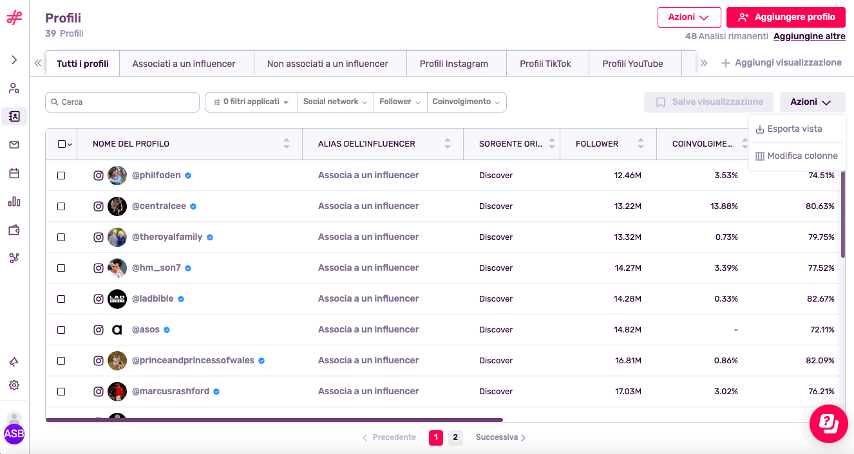Choose Modifica colonne menu item
Viewport: 854px width, 454px height.
click(797, 156)
